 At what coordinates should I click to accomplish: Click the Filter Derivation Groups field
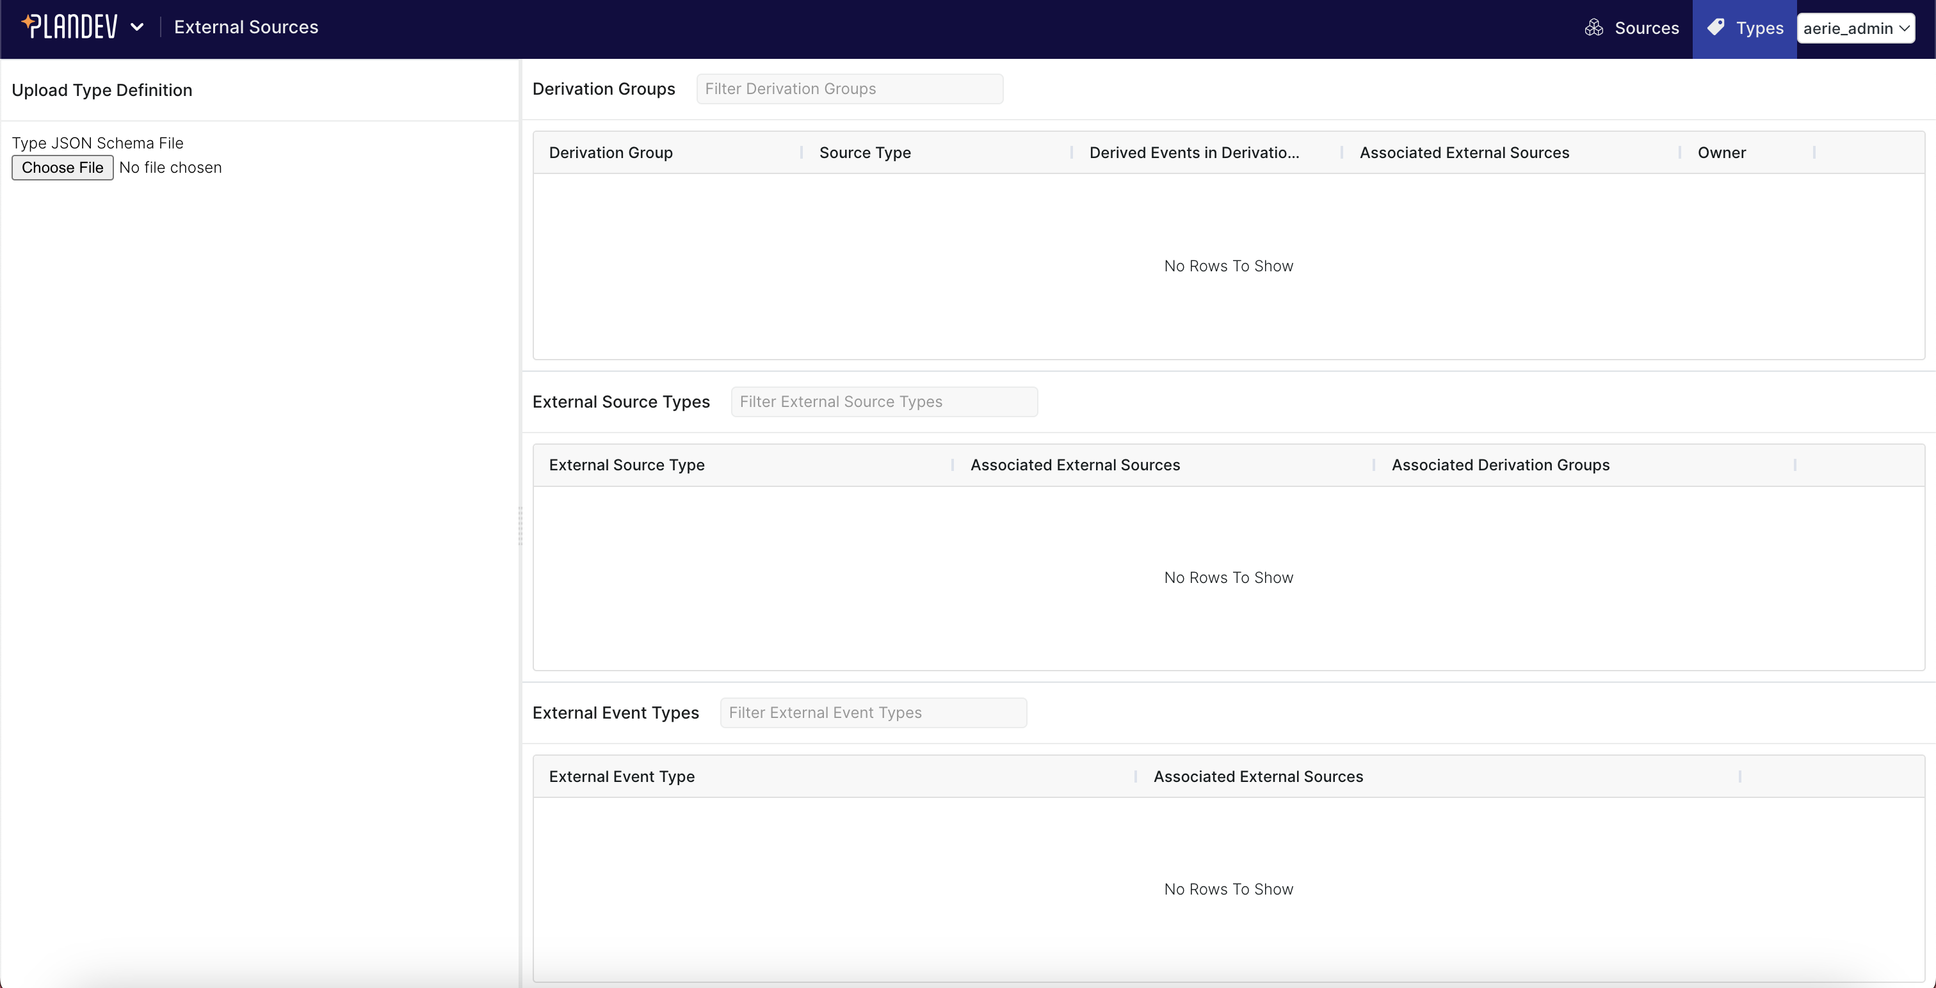pos(850,88)
